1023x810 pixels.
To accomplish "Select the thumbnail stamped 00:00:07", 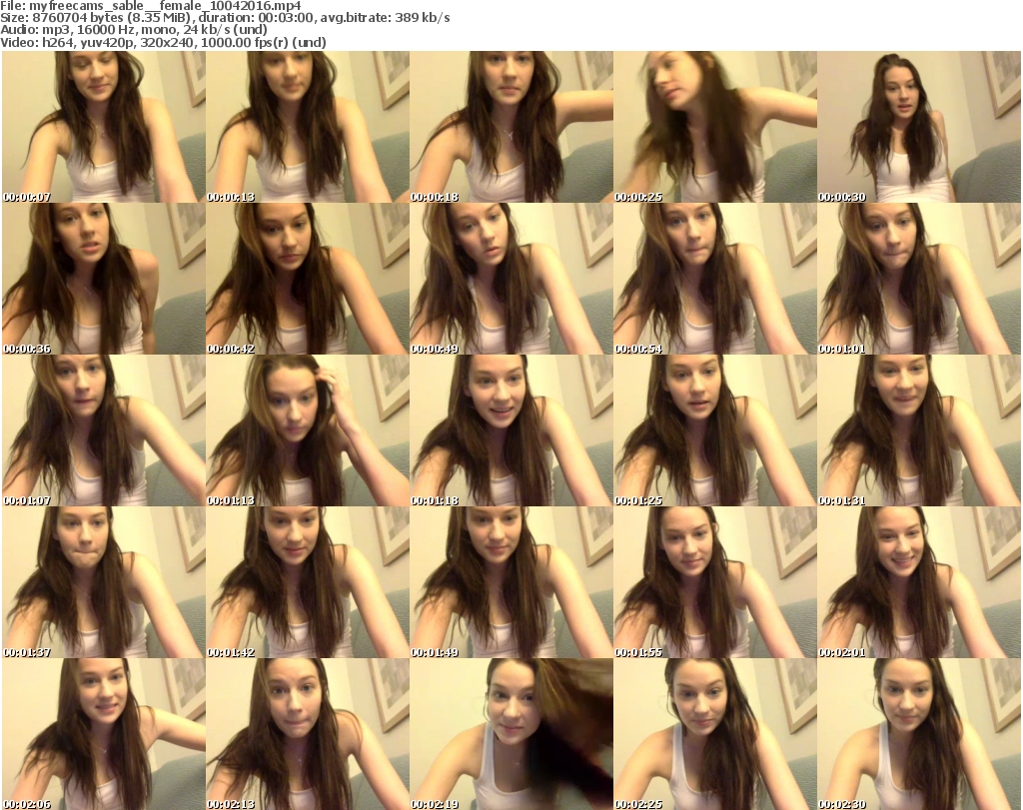I will click(x=104, y=127).
